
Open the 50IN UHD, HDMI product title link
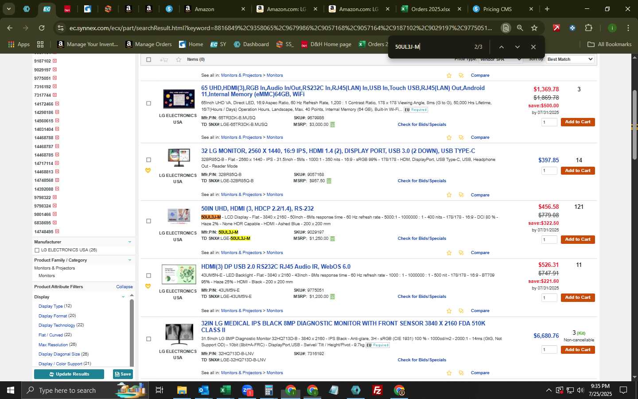pyautogui.click(x=257, y=209)
